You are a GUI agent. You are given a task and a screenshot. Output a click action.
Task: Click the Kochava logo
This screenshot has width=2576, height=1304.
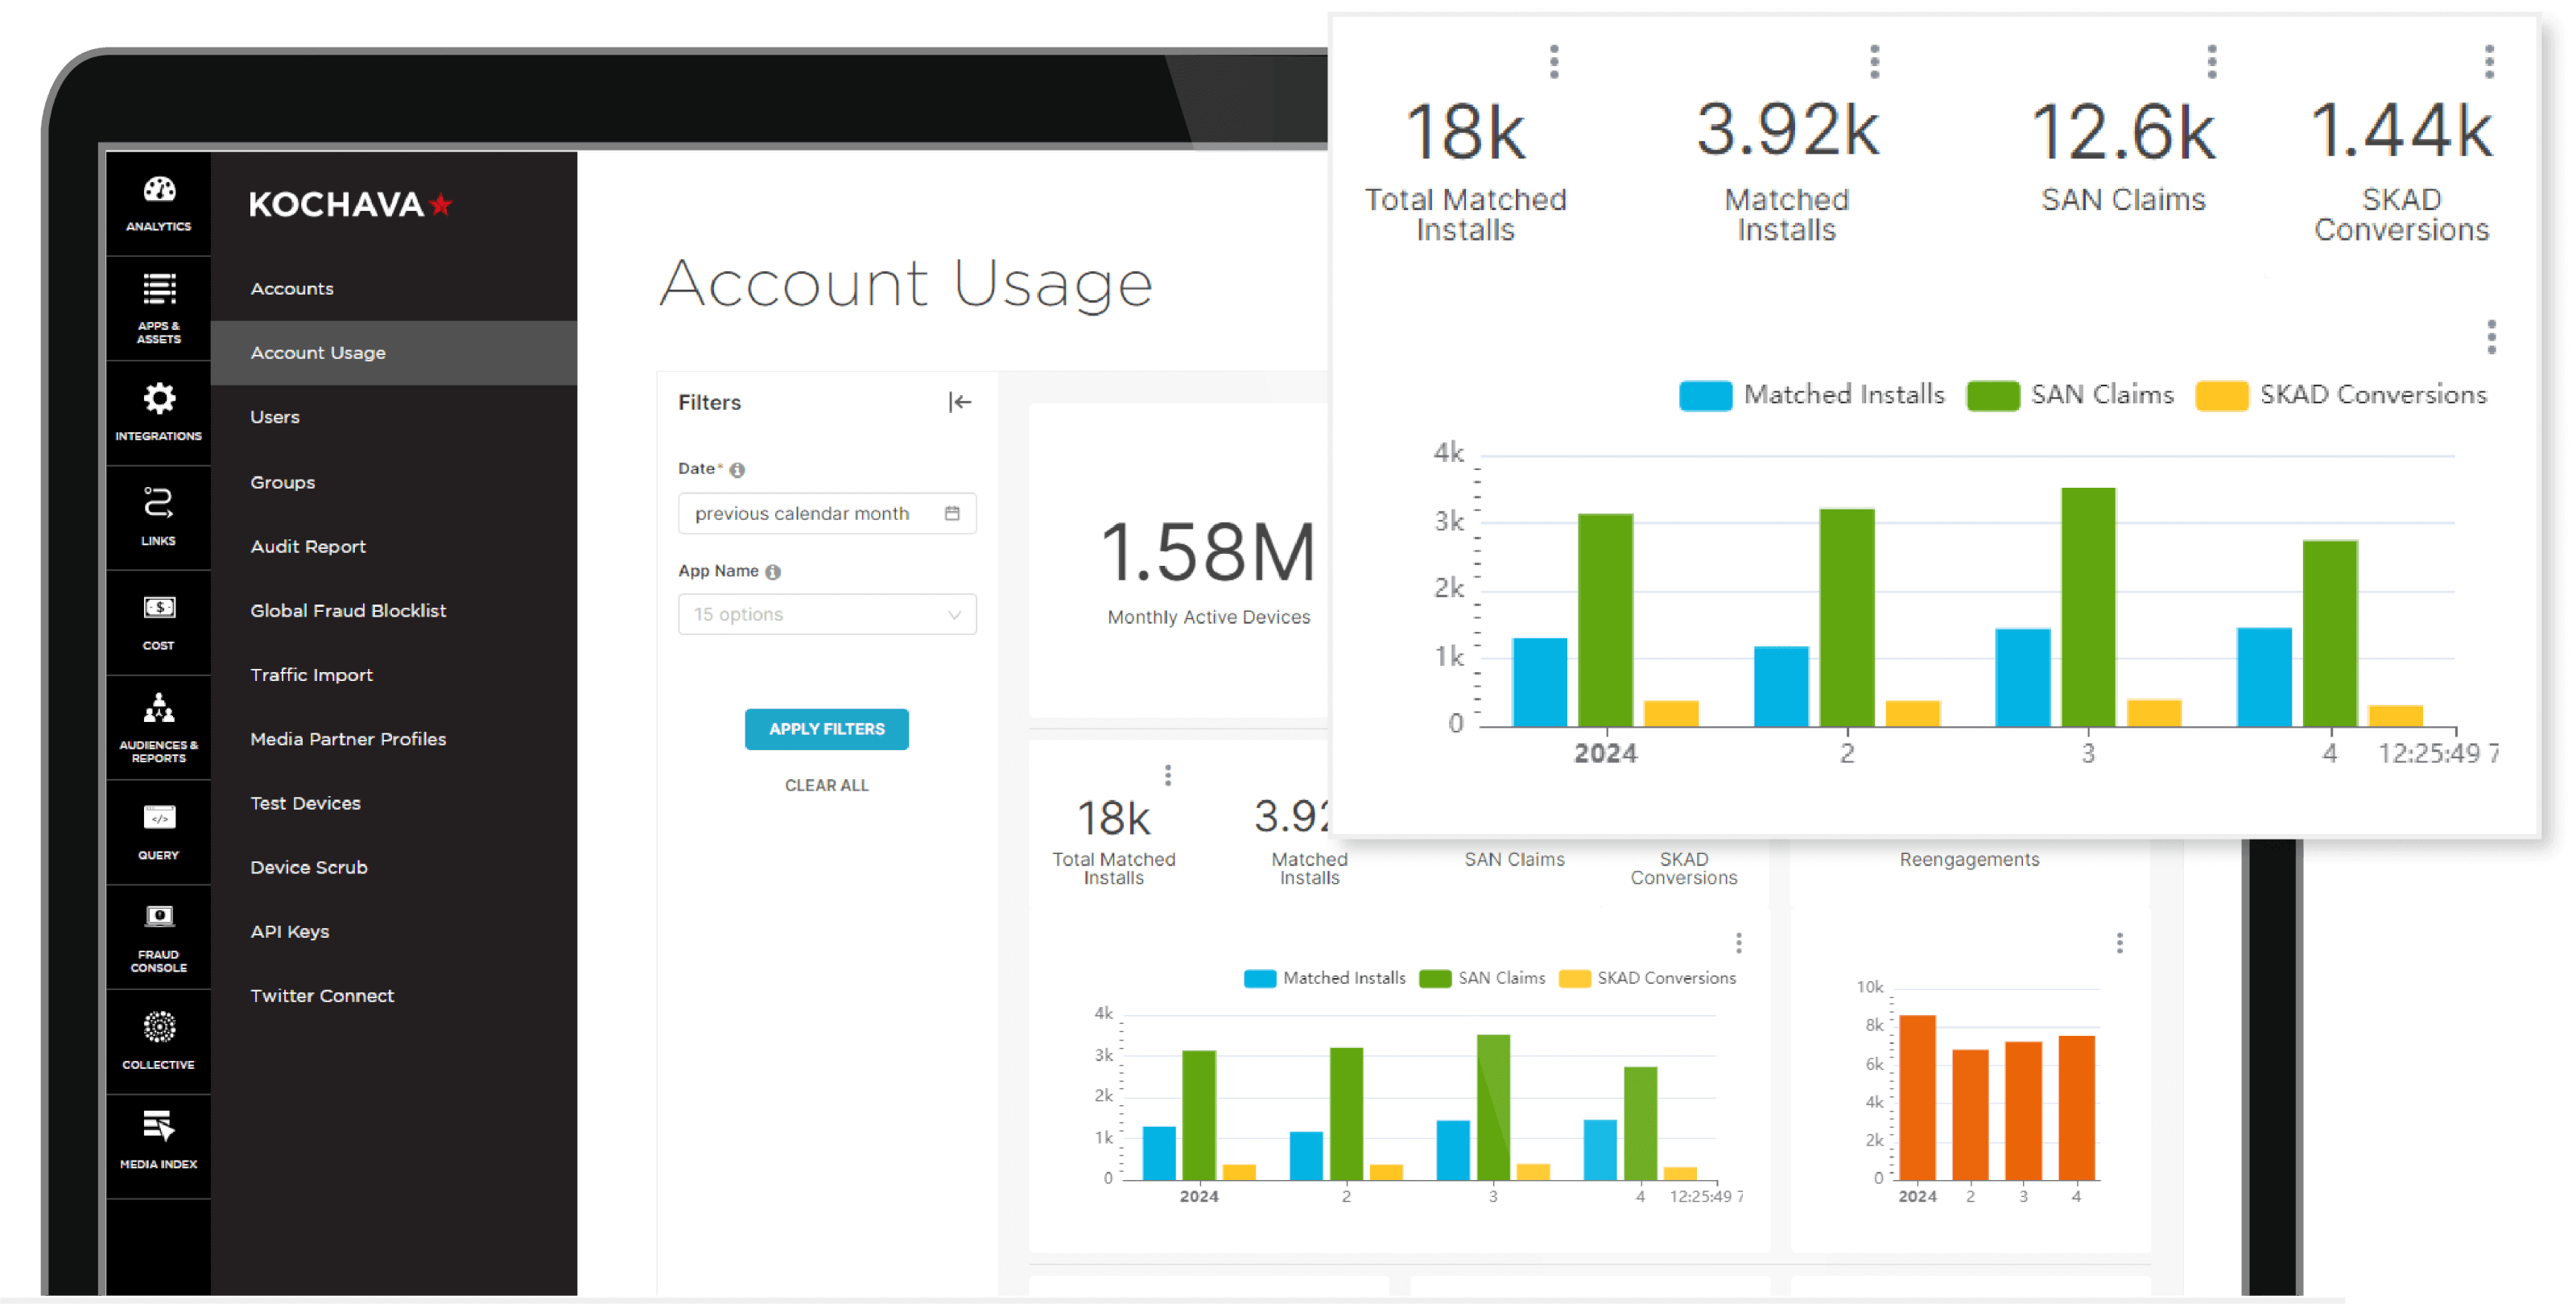click(x=350, y=204)
